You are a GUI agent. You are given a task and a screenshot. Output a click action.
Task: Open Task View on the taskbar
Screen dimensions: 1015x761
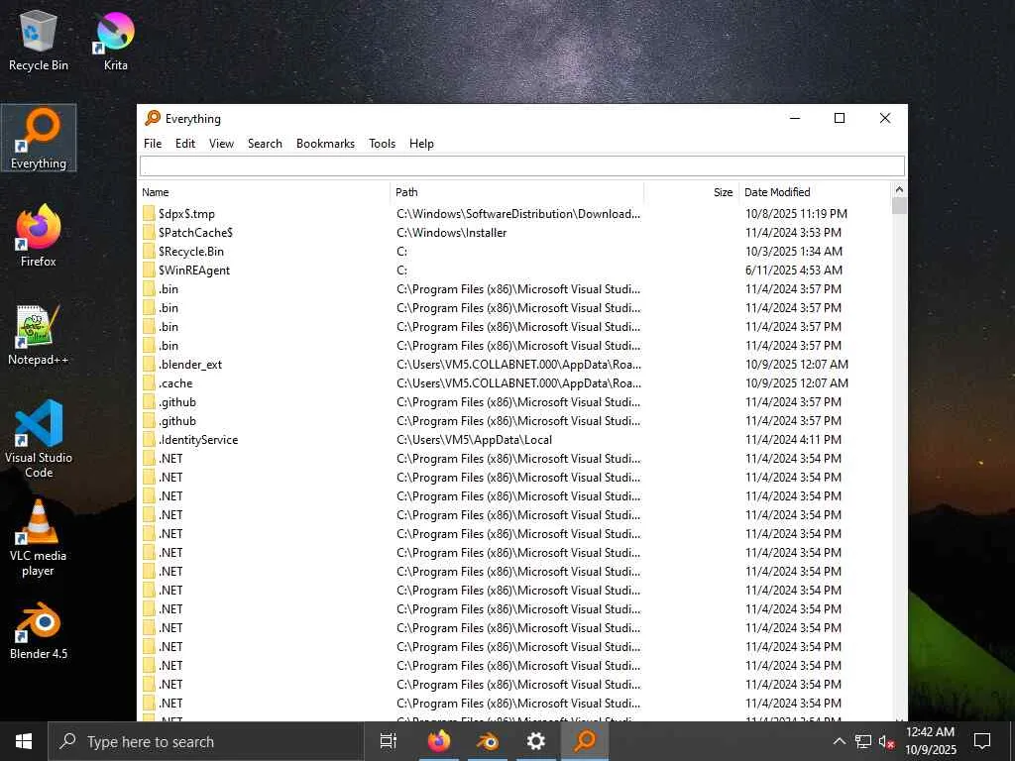tap(389, 741)
